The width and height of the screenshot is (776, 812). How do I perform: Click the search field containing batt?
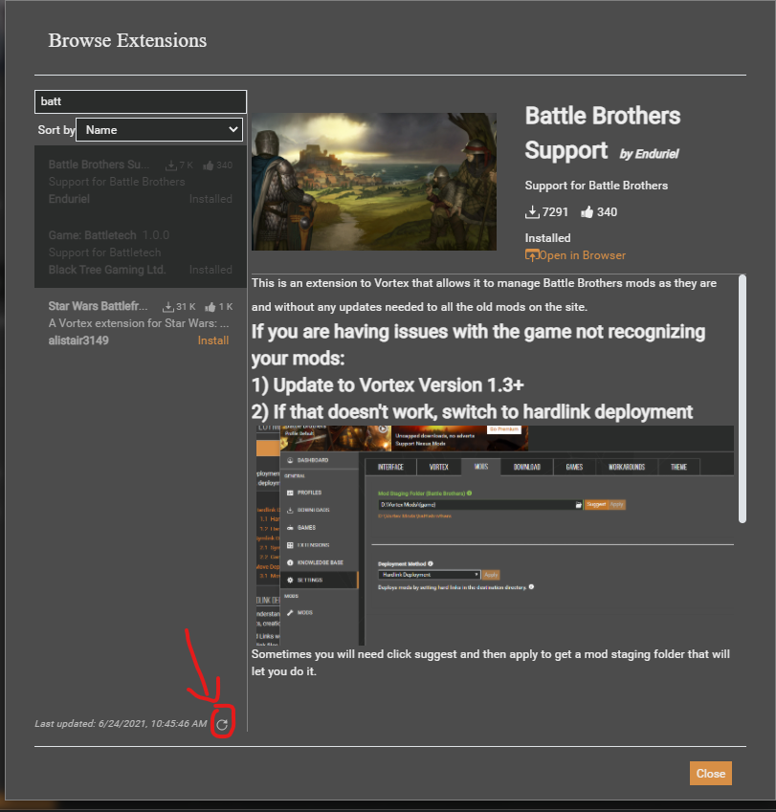141,101
